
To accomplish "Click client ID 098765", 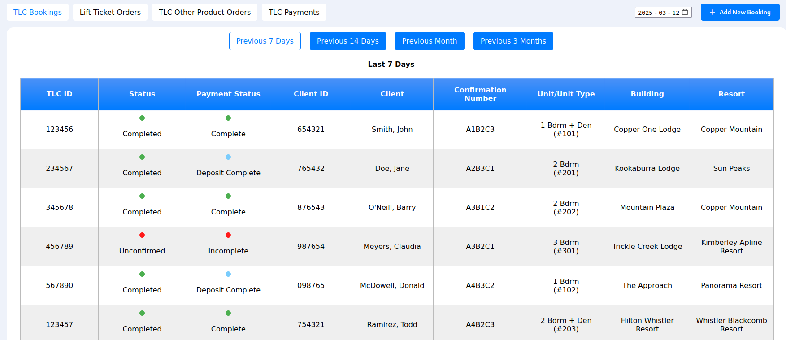I will click(311, 286).
